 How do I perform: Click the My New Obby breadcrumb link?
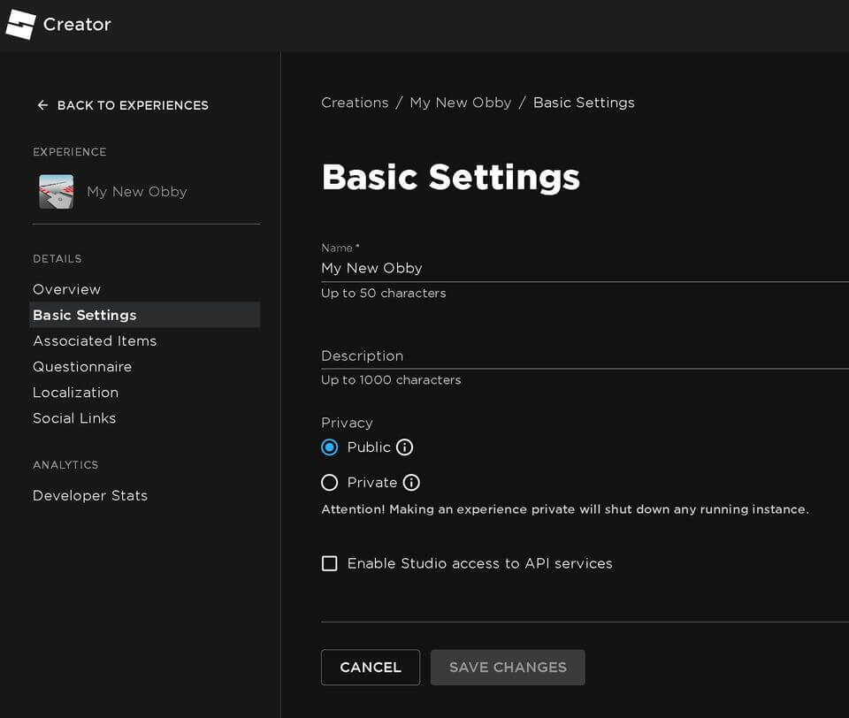pyautogui.click(x=461, y=103)
